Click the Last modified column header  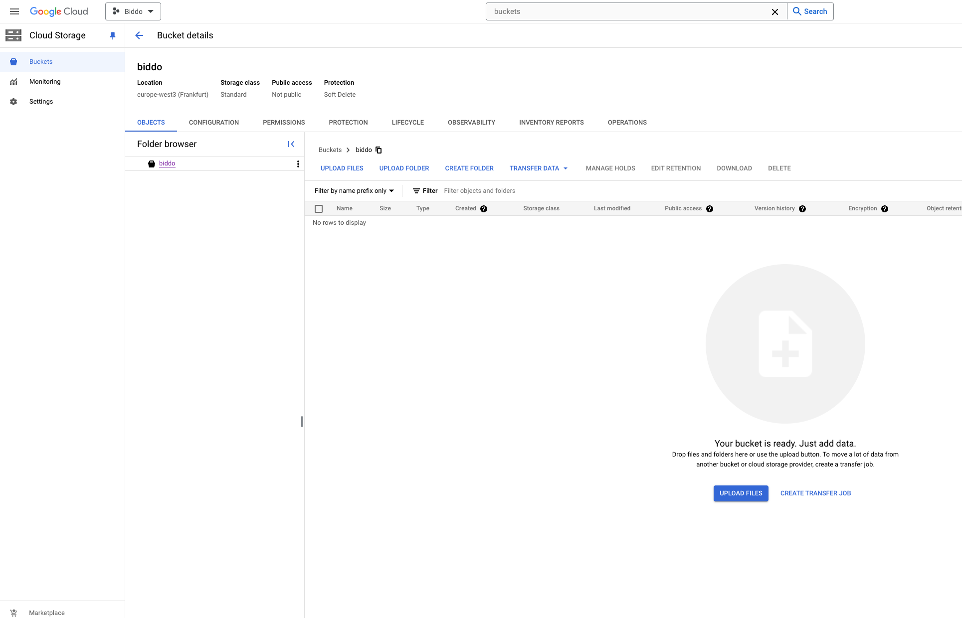click(x=612, y=208)
